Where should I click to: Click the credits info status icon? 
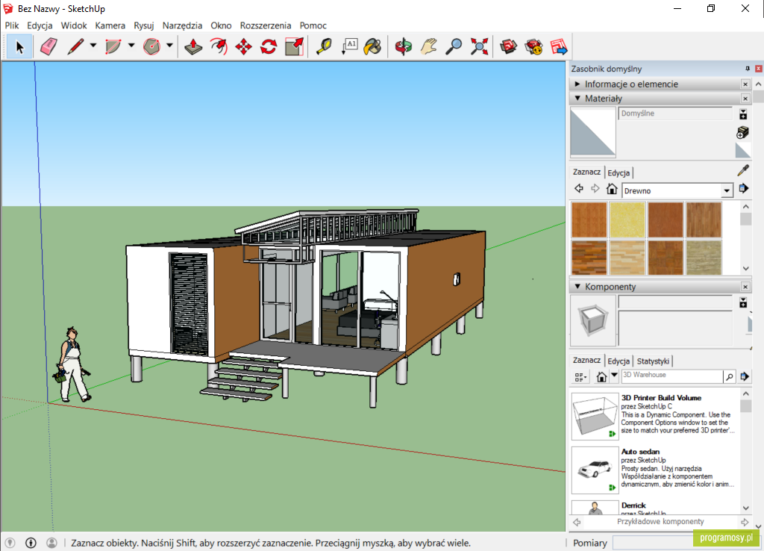click(31, 543)
